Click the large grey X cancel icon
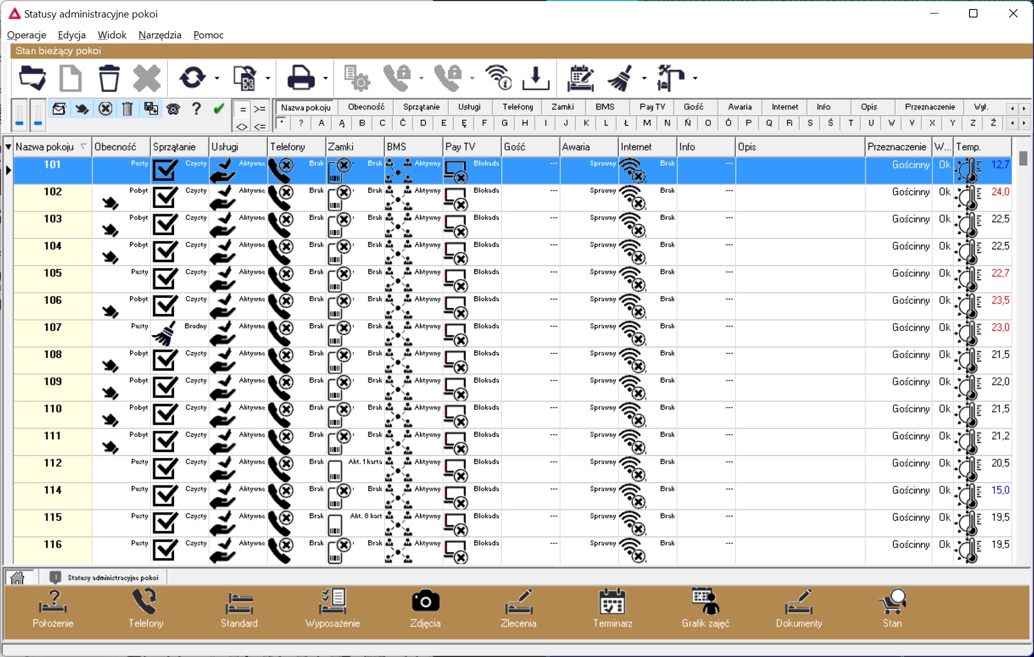The width and height of the screenshot is (1034, 657). 147,78
